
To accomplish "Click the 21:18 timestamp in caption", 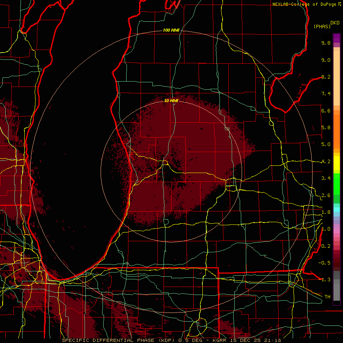I will [x=273, y=340].
